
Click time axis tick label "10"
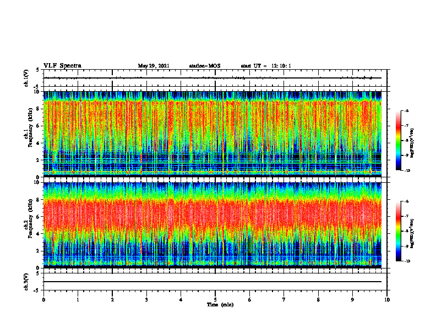(x=387, y=300)
